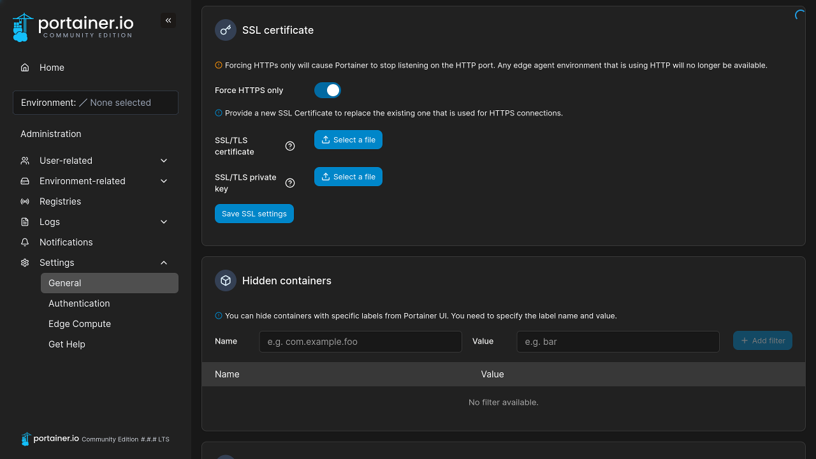This screenshot has height=459, width=816.
Task: Click the Hidden containers cube icon
Action: click(225, 280)
